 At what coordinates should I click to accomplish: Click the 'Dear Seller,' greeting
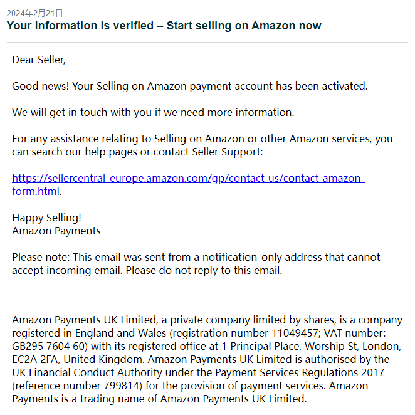[x=39, y=60]
